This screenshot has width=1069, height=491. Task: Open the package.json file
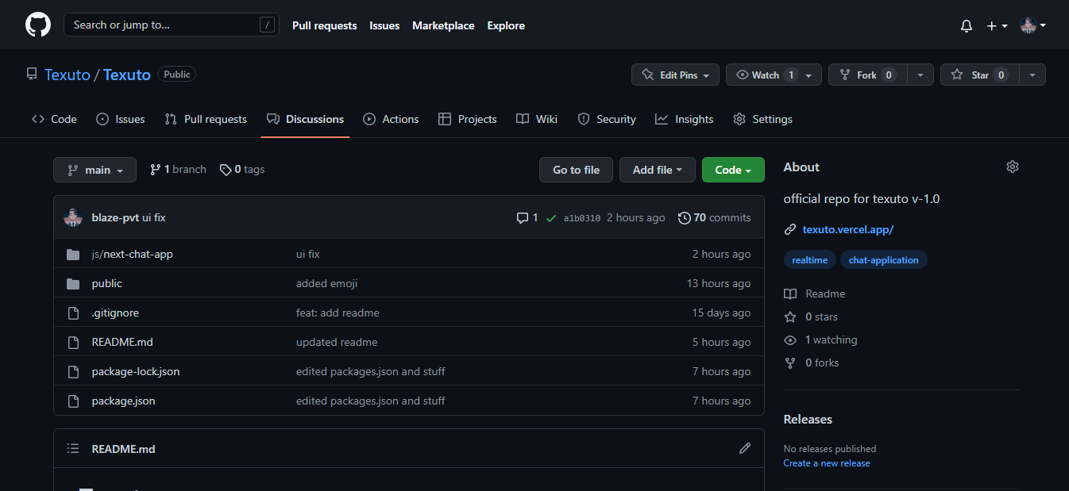[x=124, y=401]
